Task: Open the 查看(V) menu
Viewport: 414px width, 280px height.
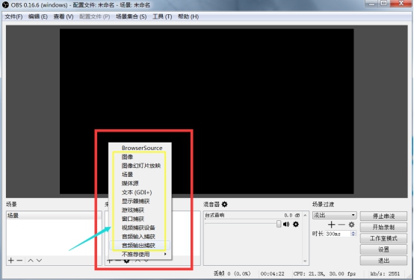Action: click(x=64, y=16)
